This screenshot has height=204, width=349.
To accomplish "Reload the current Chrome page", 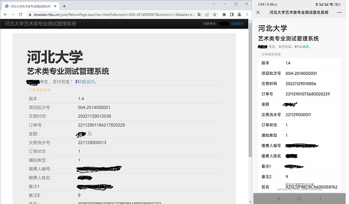I will tap(21, 15).
